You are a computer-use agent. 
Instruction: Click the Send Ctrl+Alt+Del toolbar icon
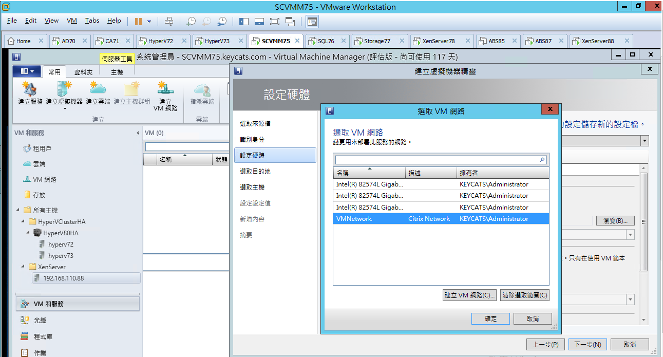pos(169,21)
